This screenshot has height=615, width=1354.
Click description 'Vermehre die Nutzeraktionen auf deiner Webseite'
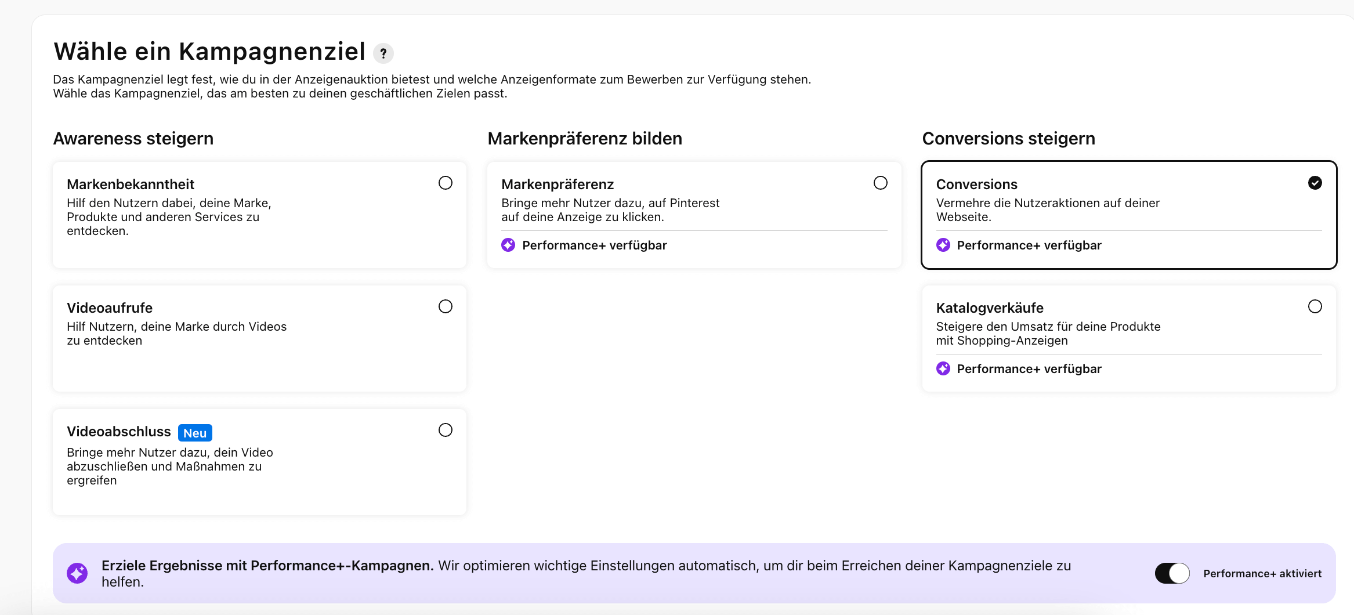(1048, 210)
